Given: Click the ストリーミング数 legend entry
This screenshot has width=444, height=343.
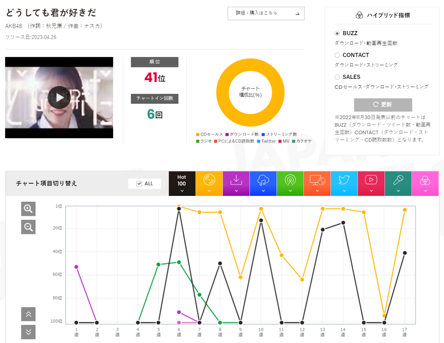Looking at the screenshot, I should 279,135.
